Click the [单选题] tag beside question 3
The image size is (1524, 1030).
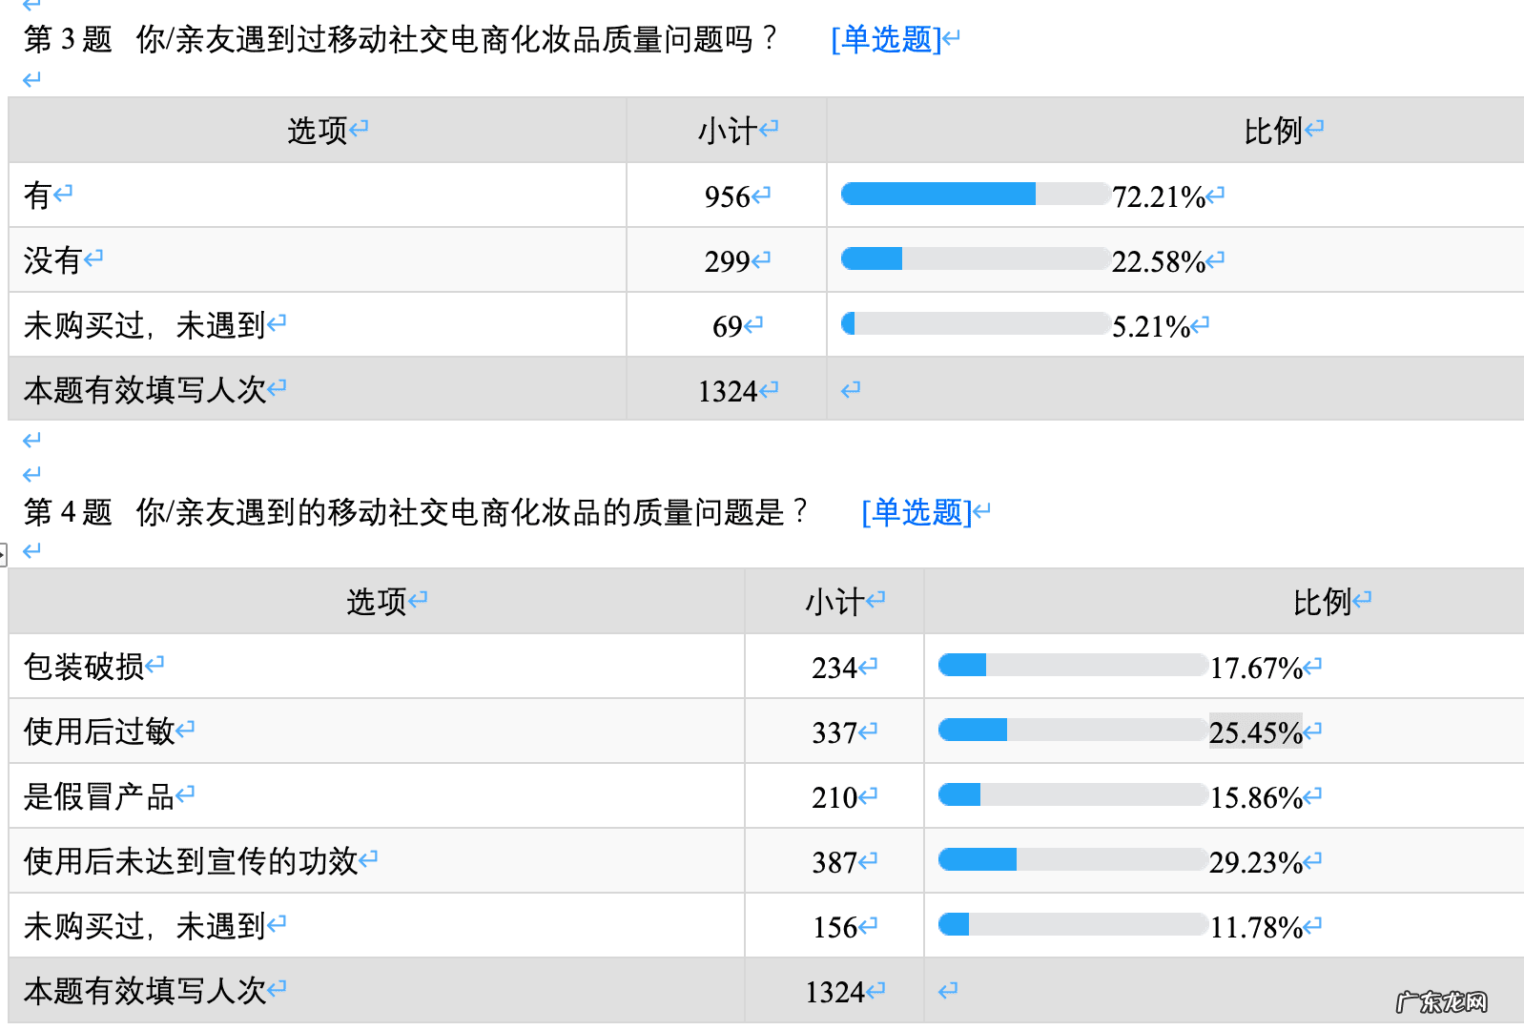[x=886, y=39]
